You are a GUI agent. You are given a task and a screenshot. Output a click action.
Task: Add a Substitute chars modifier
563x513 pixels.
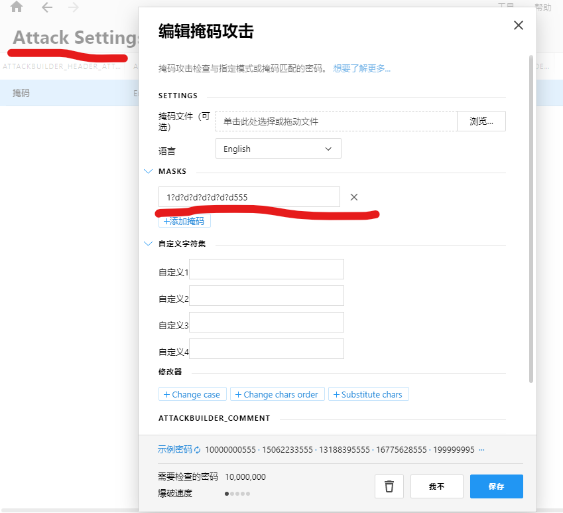pyautogui.click(x=369, y=394)
